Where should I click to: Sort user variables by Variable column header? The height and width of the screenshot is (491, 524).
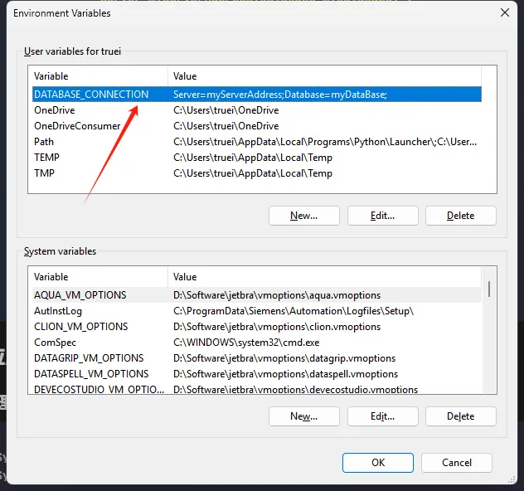[98, 76]
